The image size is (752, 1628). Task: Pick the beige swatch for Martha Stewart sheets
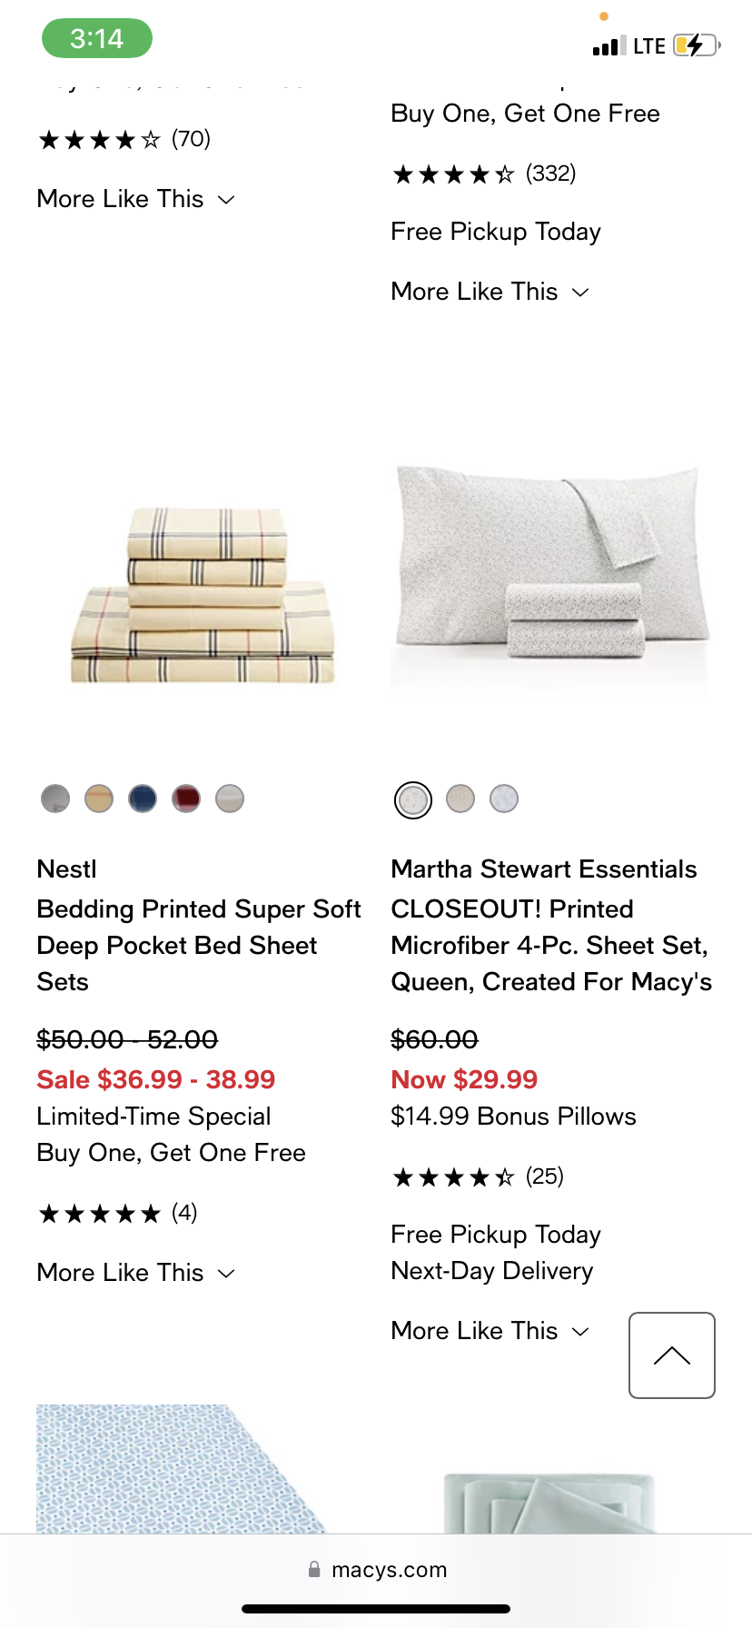click(460, 799)
